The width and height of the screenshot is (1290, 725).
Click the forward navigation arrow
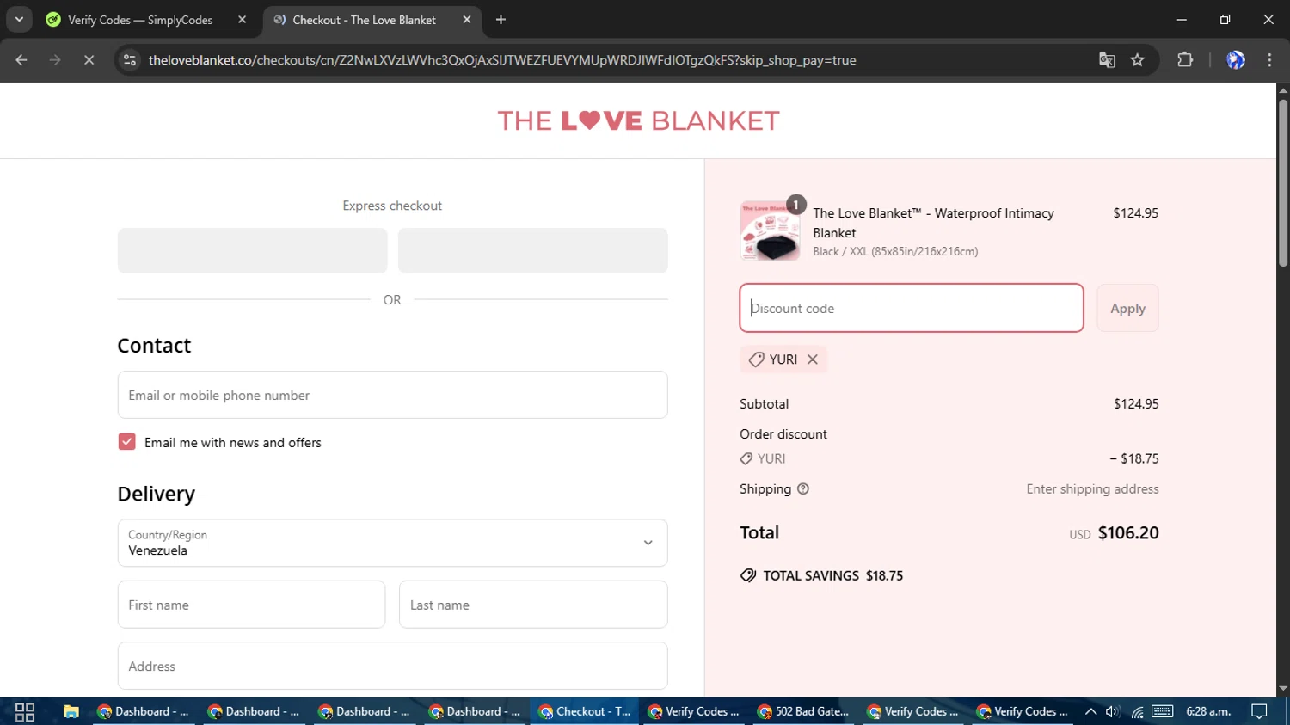[x=55, y=60]
